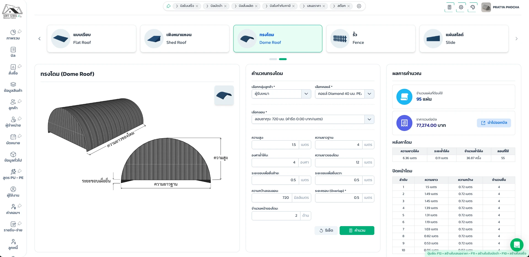529x257 pixels.
Task: Toggle pin next to ภาพรวม
Action: pyautogui.click(x=20, y=31)
